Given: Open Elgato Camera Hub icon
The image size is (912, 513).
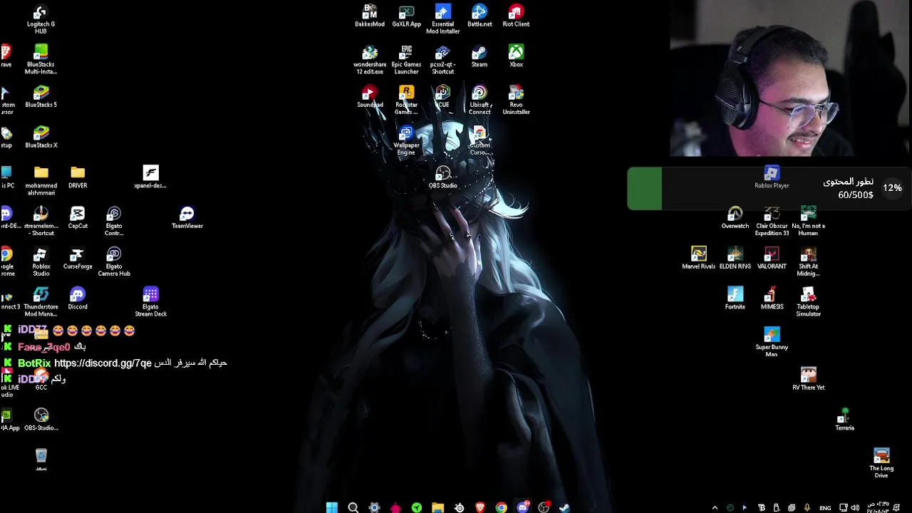Looking at the screenshot, I should coord(114,262).
